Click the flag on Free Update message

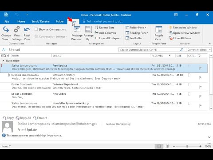[200, 68]
